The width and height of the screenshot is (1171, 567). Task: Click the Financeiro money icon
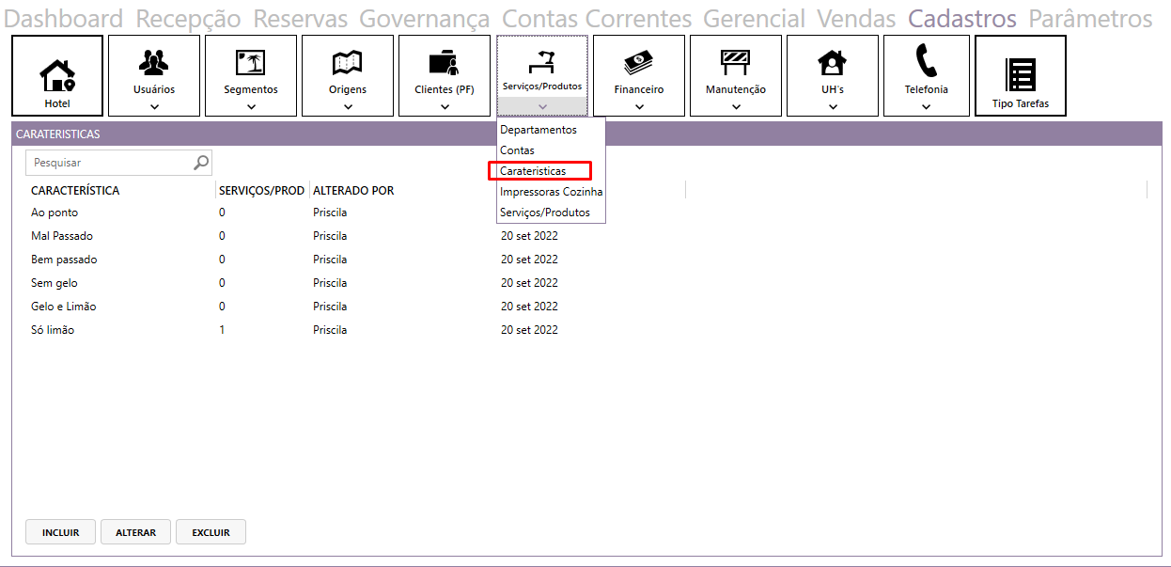click(639, 62)
